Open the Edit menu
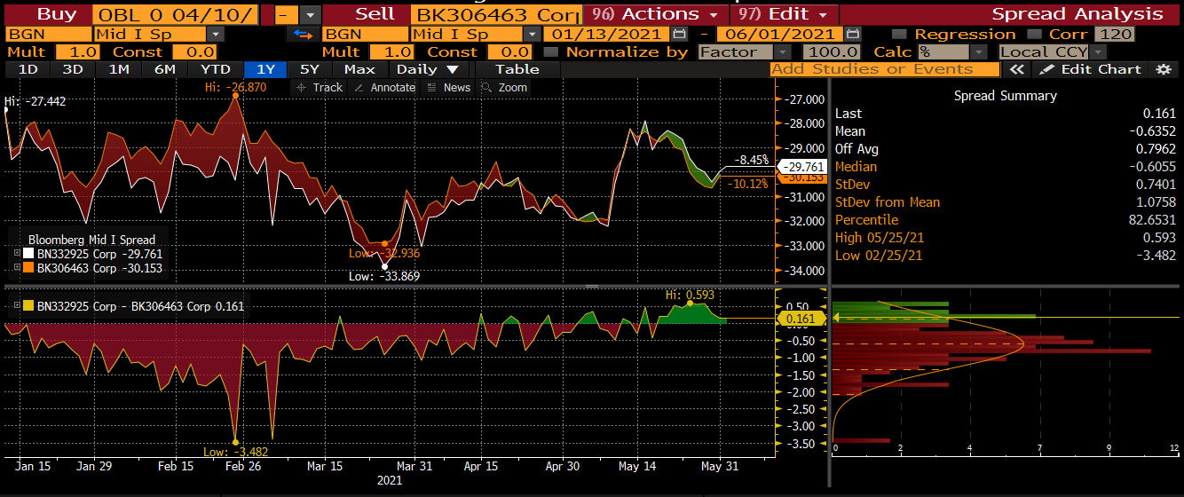 (x=785, y=14)
